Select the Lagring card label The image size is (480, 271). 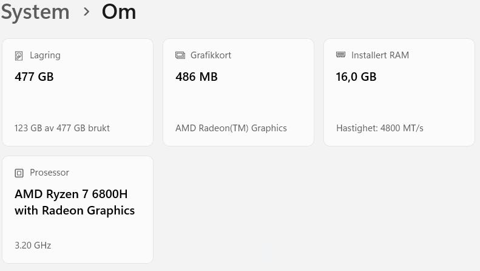45,55
